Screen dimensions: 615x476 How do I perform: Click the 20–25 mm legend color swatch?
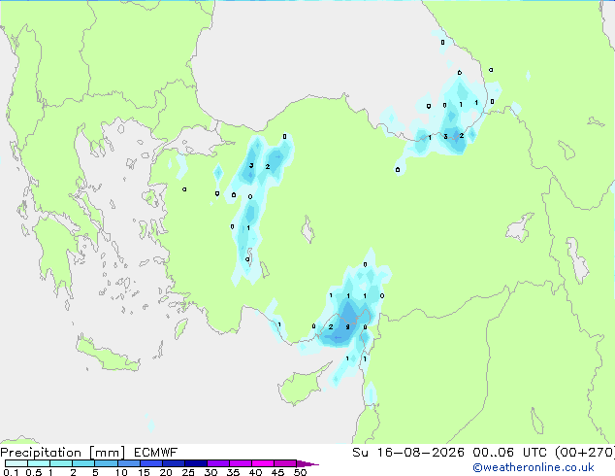click(x=173, y=463)
